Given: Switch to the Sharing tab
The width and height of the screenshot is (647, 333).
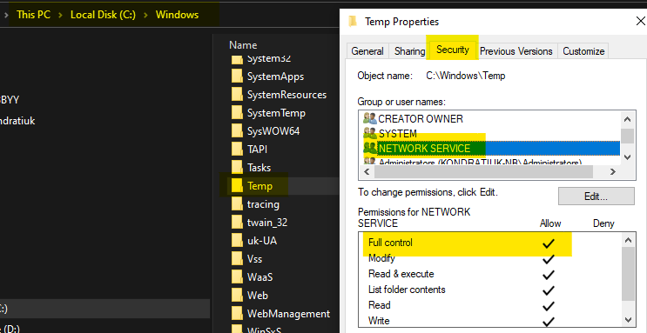Looking at the screenshot, I should point(409,51).
